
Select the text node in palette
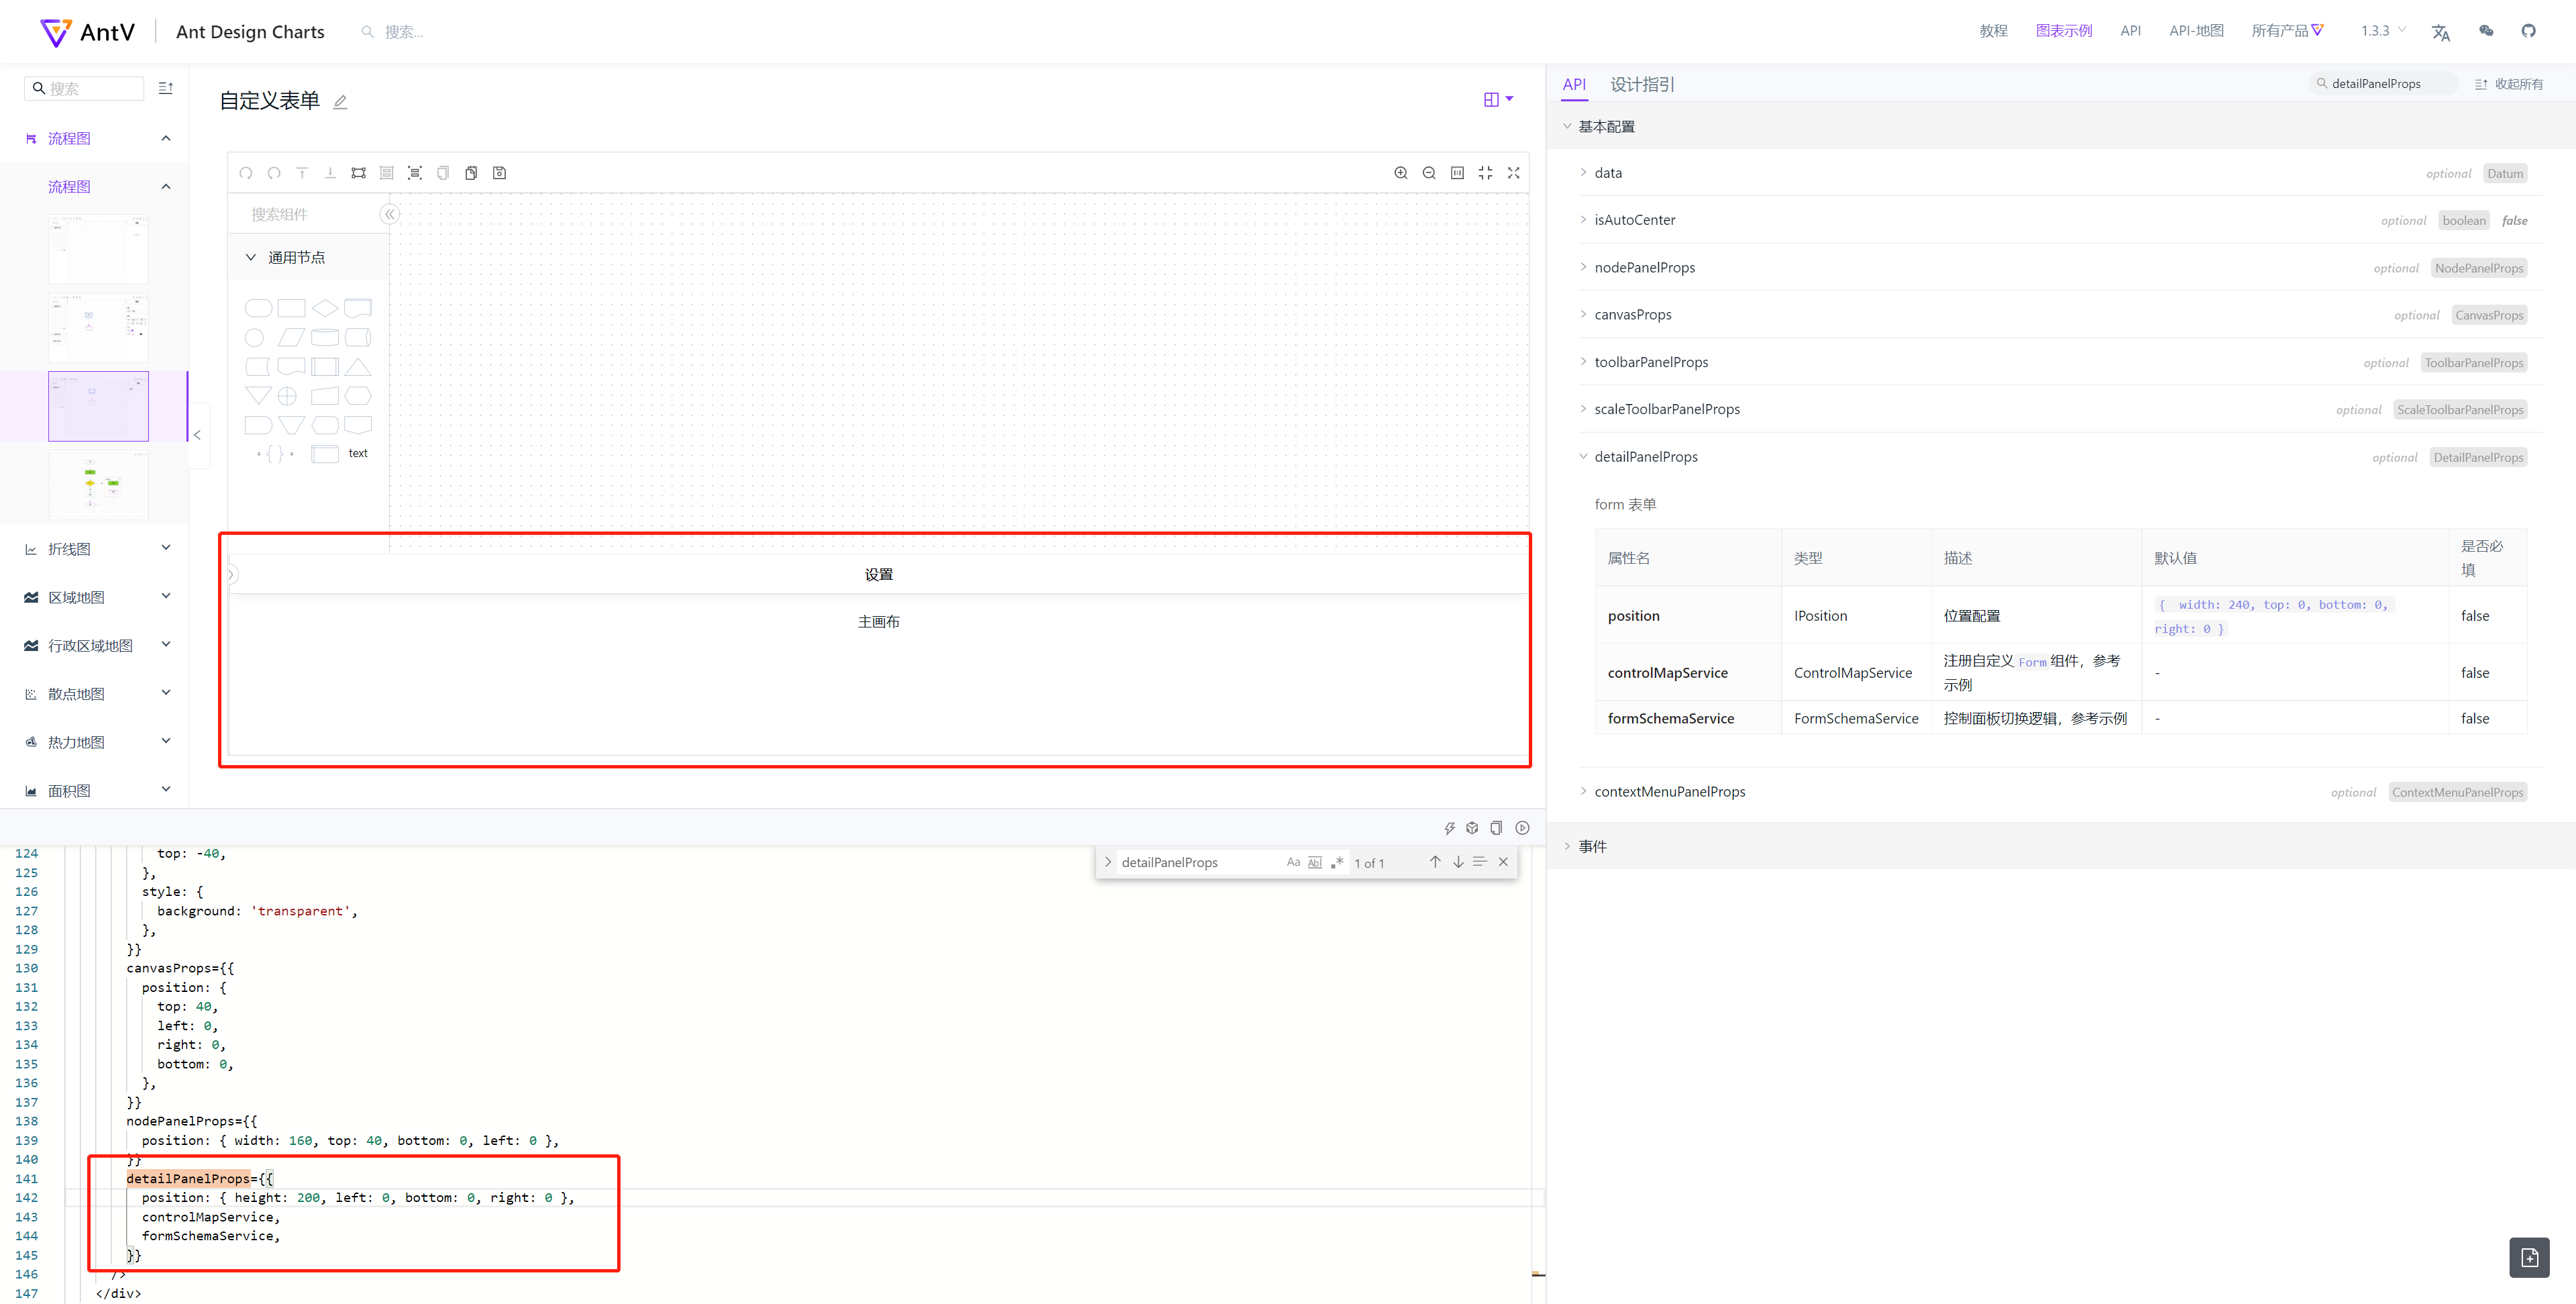point(358,454)
